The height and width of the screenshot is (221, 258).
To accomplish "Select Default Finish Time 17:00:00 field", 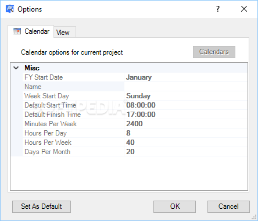I will click(x=185, y=115).
